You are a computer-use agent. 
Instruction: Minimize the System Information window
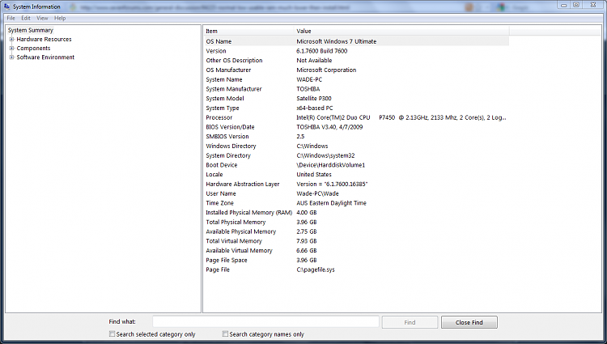point(563,5)
